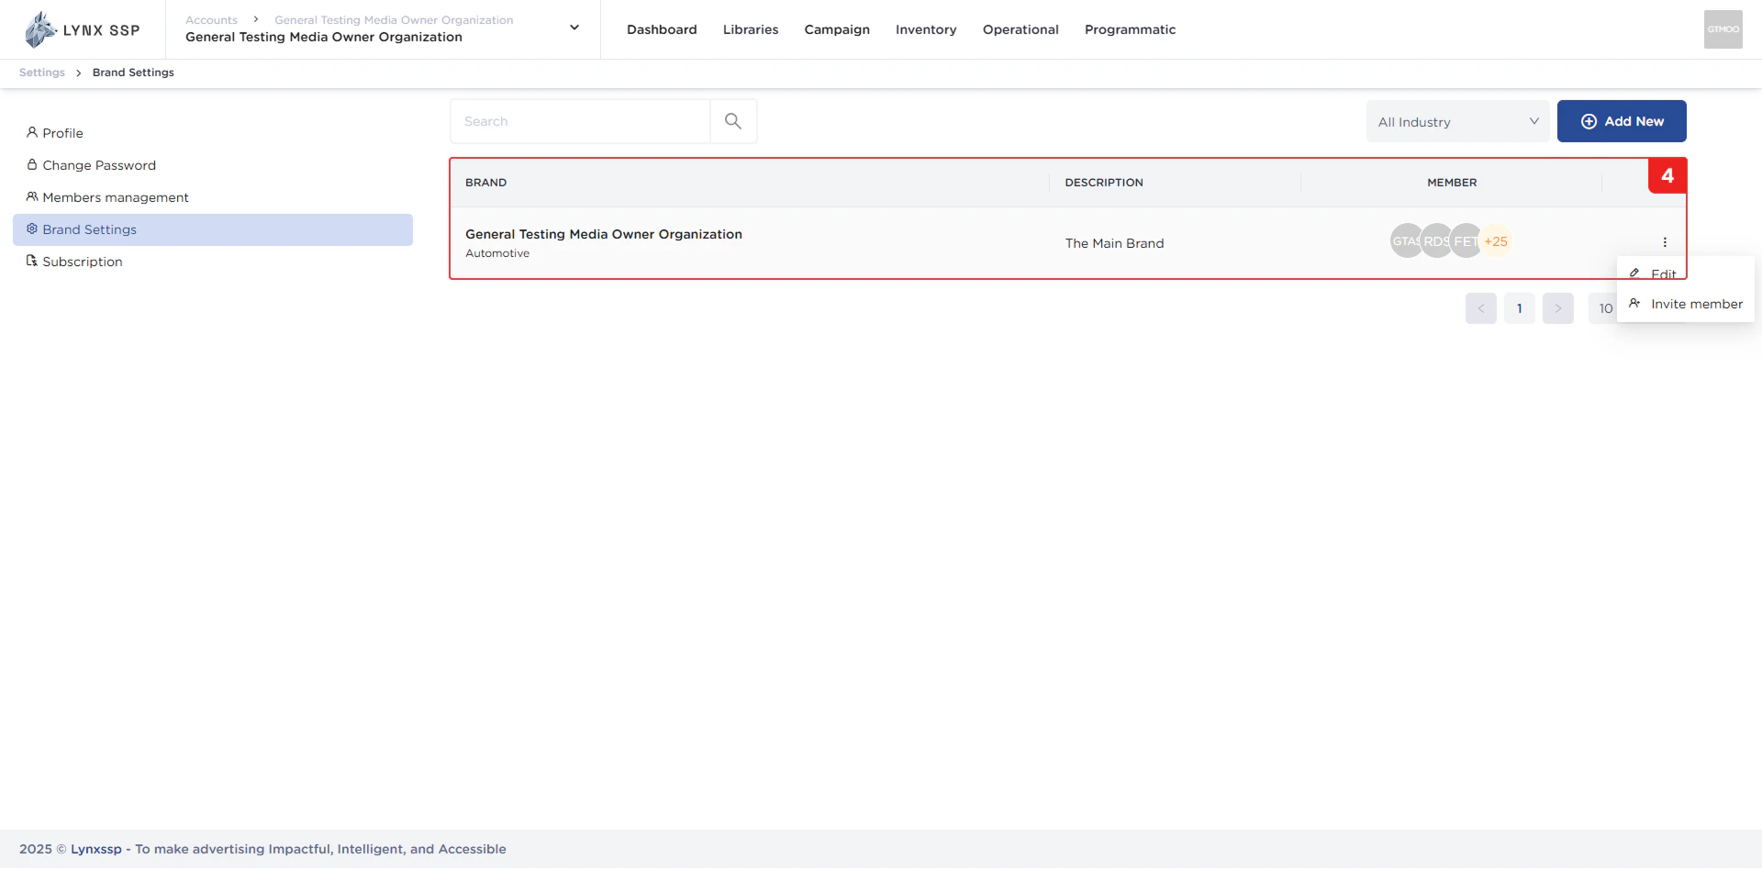
Task: Open the Programmatic menu
Action: tap(1130, 29)
